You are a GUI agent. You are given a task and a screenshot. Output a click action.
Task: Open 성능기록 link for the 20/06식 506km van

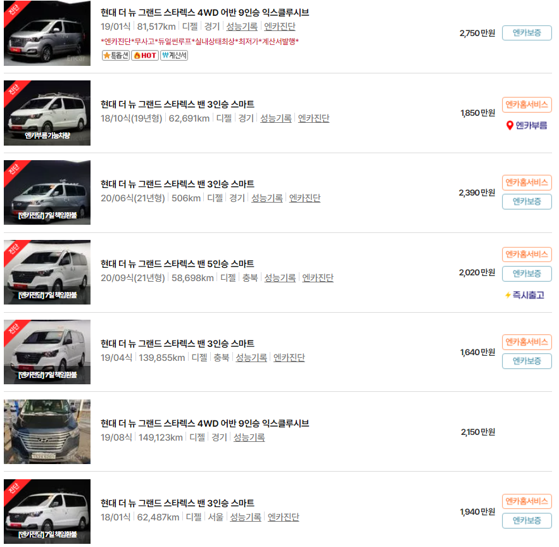click(x=267, y=198)
